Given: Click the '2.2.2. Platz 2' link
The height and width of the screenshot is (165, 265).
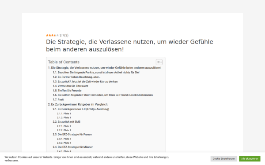Looking at the screenshot, I should tap(64, 130).
